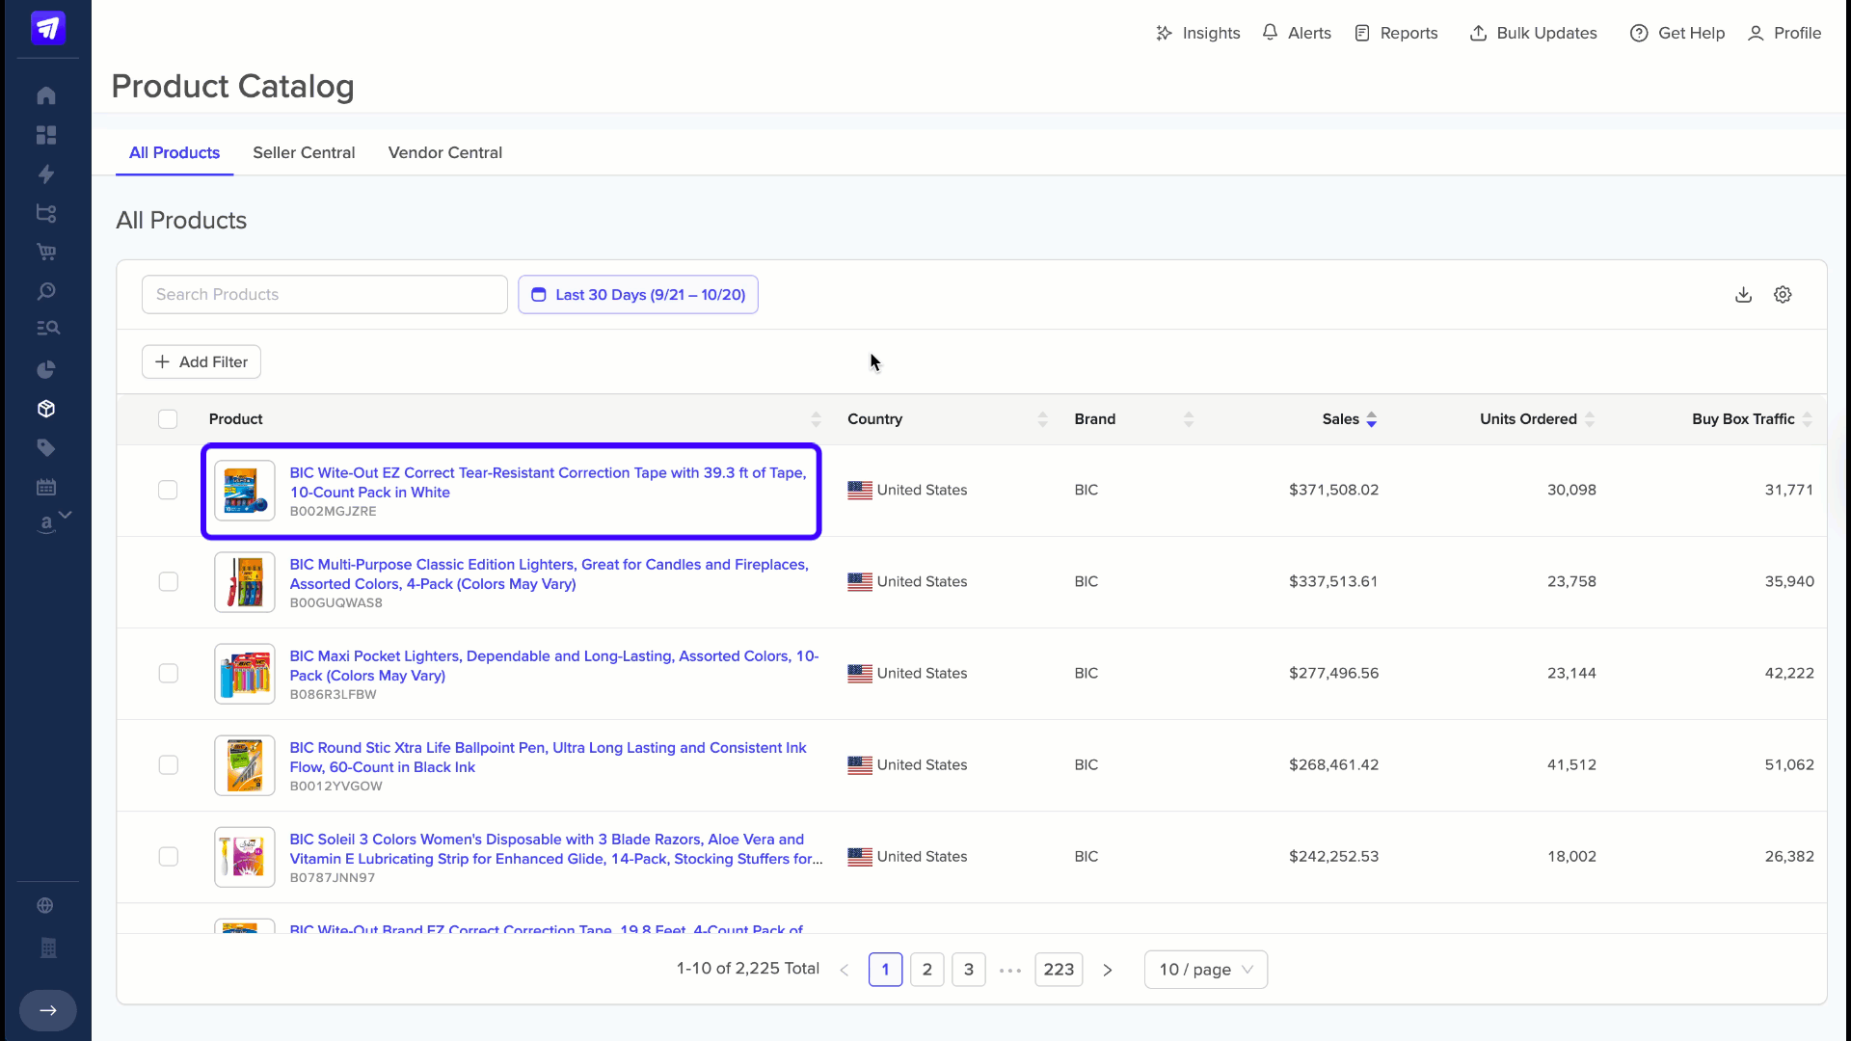The height and width of the screenshot is (1041, 1851).
Task: Check the Multi-Purpose Lighters row checkbox
Action: tap(168, 581)
